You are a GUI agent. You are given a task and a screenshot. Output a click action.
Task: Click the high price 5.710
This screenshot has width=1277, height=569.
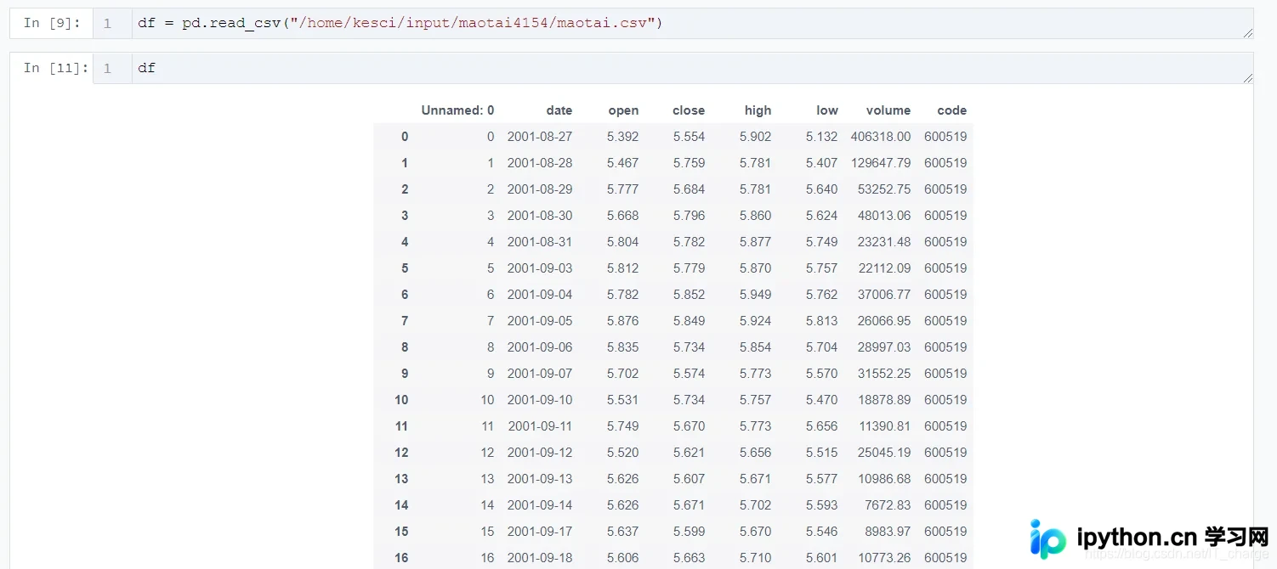click(x=756, y=558)
